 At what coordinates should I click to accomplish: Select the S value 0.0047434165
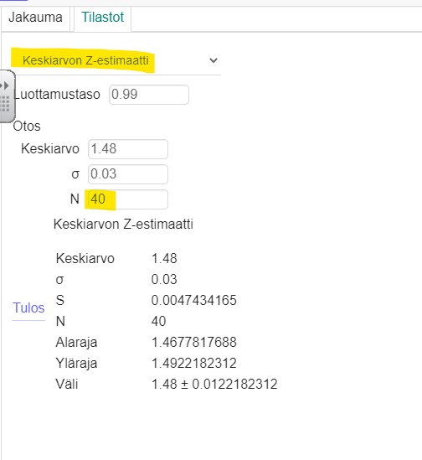(x=194, y=301)
